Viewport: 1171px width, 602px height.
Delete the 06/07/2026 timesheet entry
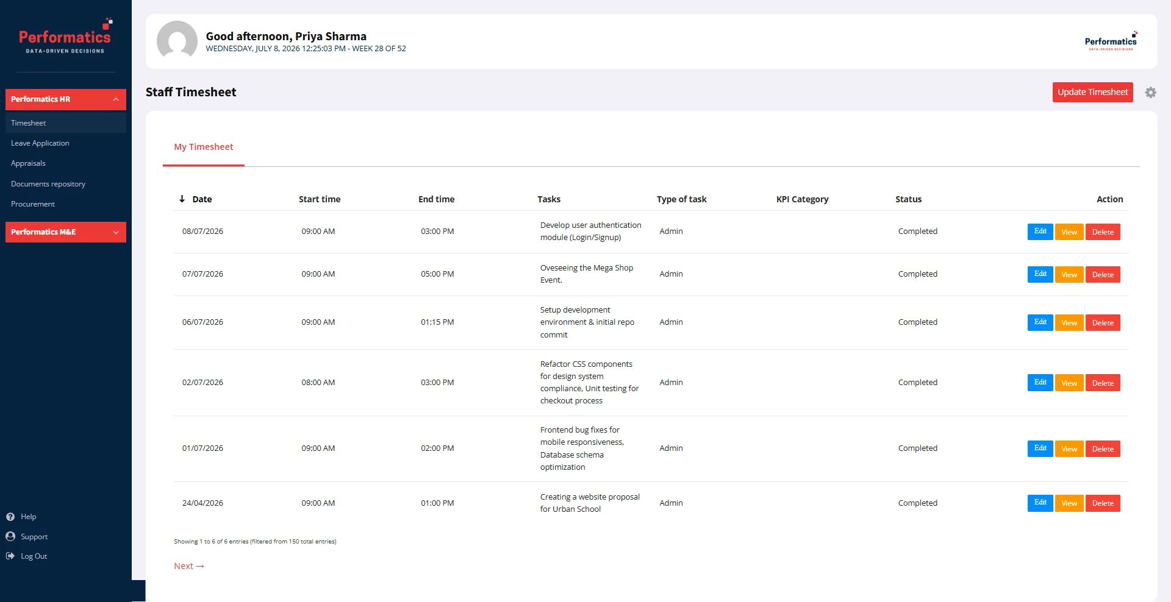pyautogui.click(x=1103, y=322)
